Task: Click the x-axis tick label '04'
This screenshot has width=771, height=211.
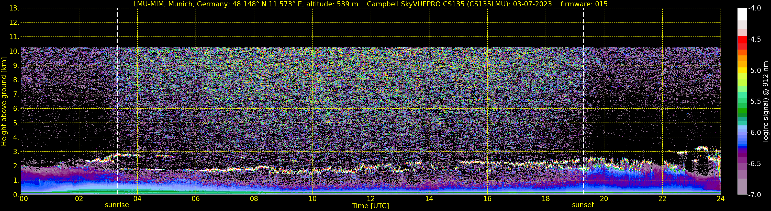Action: pos(137,199)
